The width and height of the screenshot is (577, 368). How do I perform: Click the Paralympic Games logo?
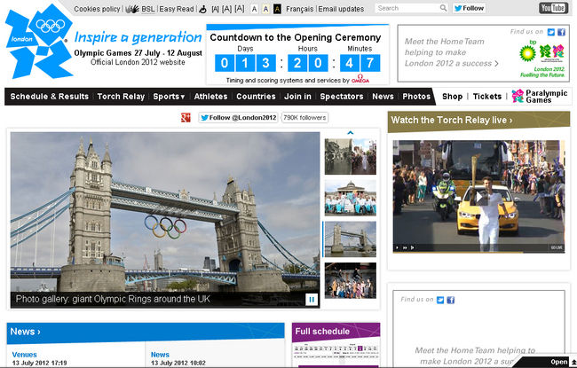(x=541, y=96)
